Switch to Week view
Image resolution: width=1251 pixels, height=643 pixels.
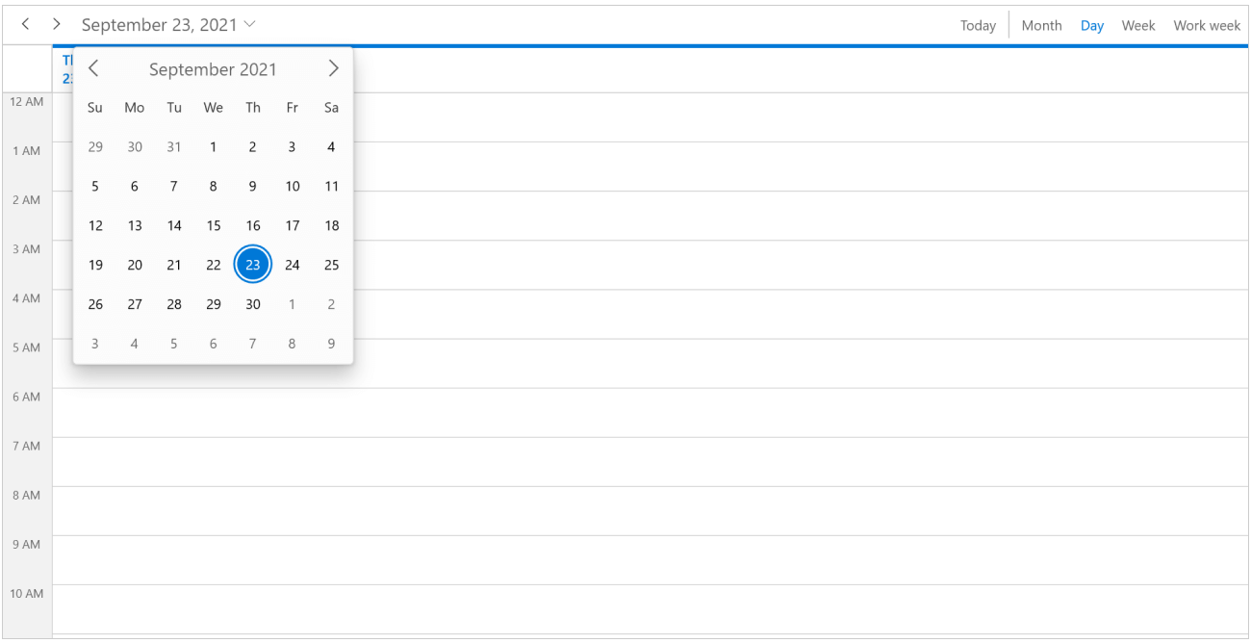coord(1137,26)
